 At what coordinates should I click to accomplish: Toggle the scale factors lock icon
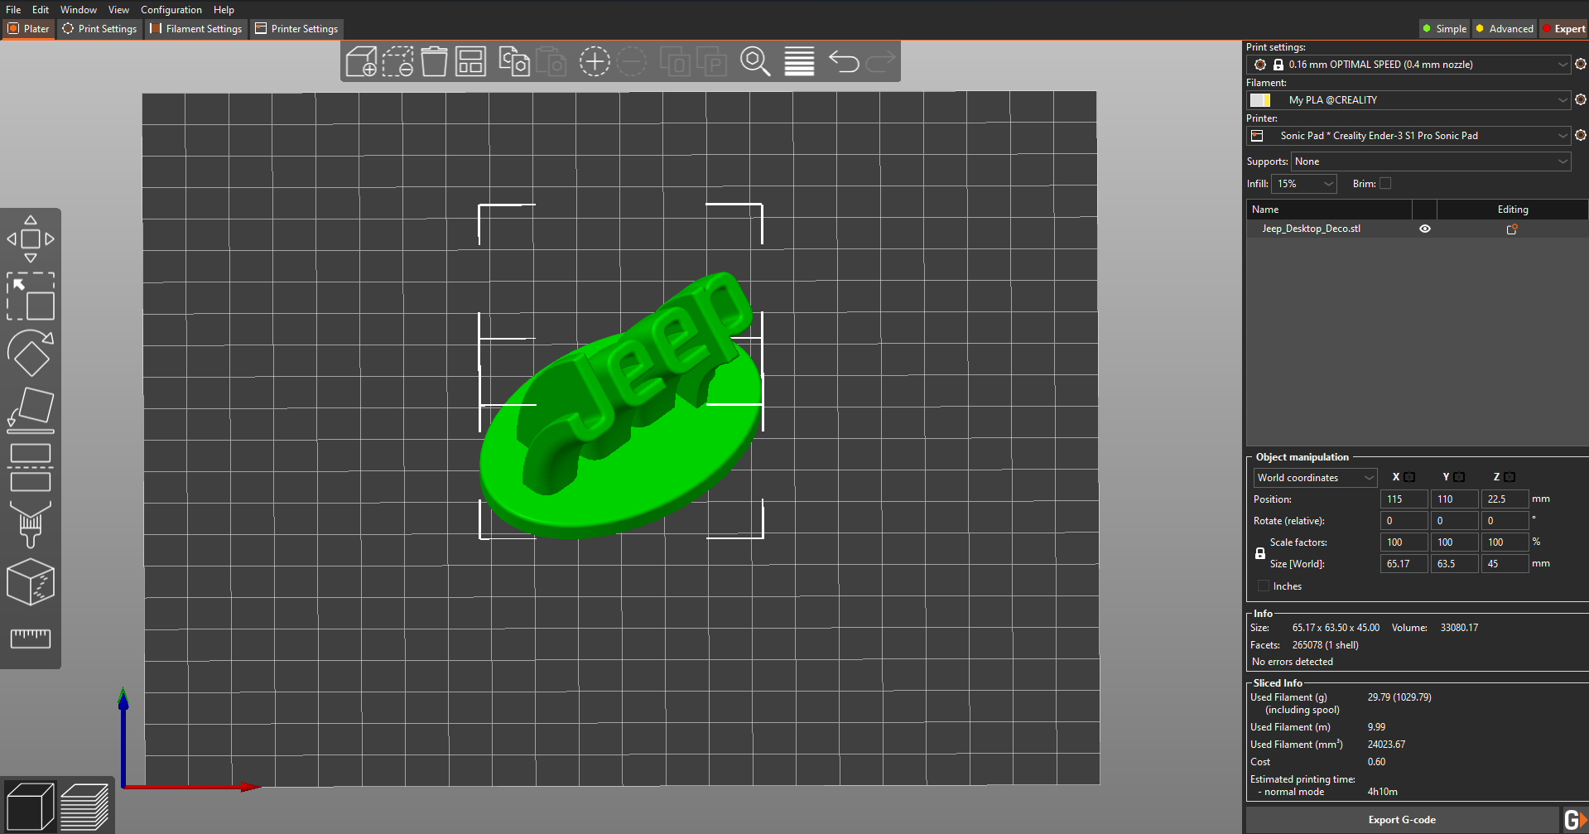coord(1260,553)
